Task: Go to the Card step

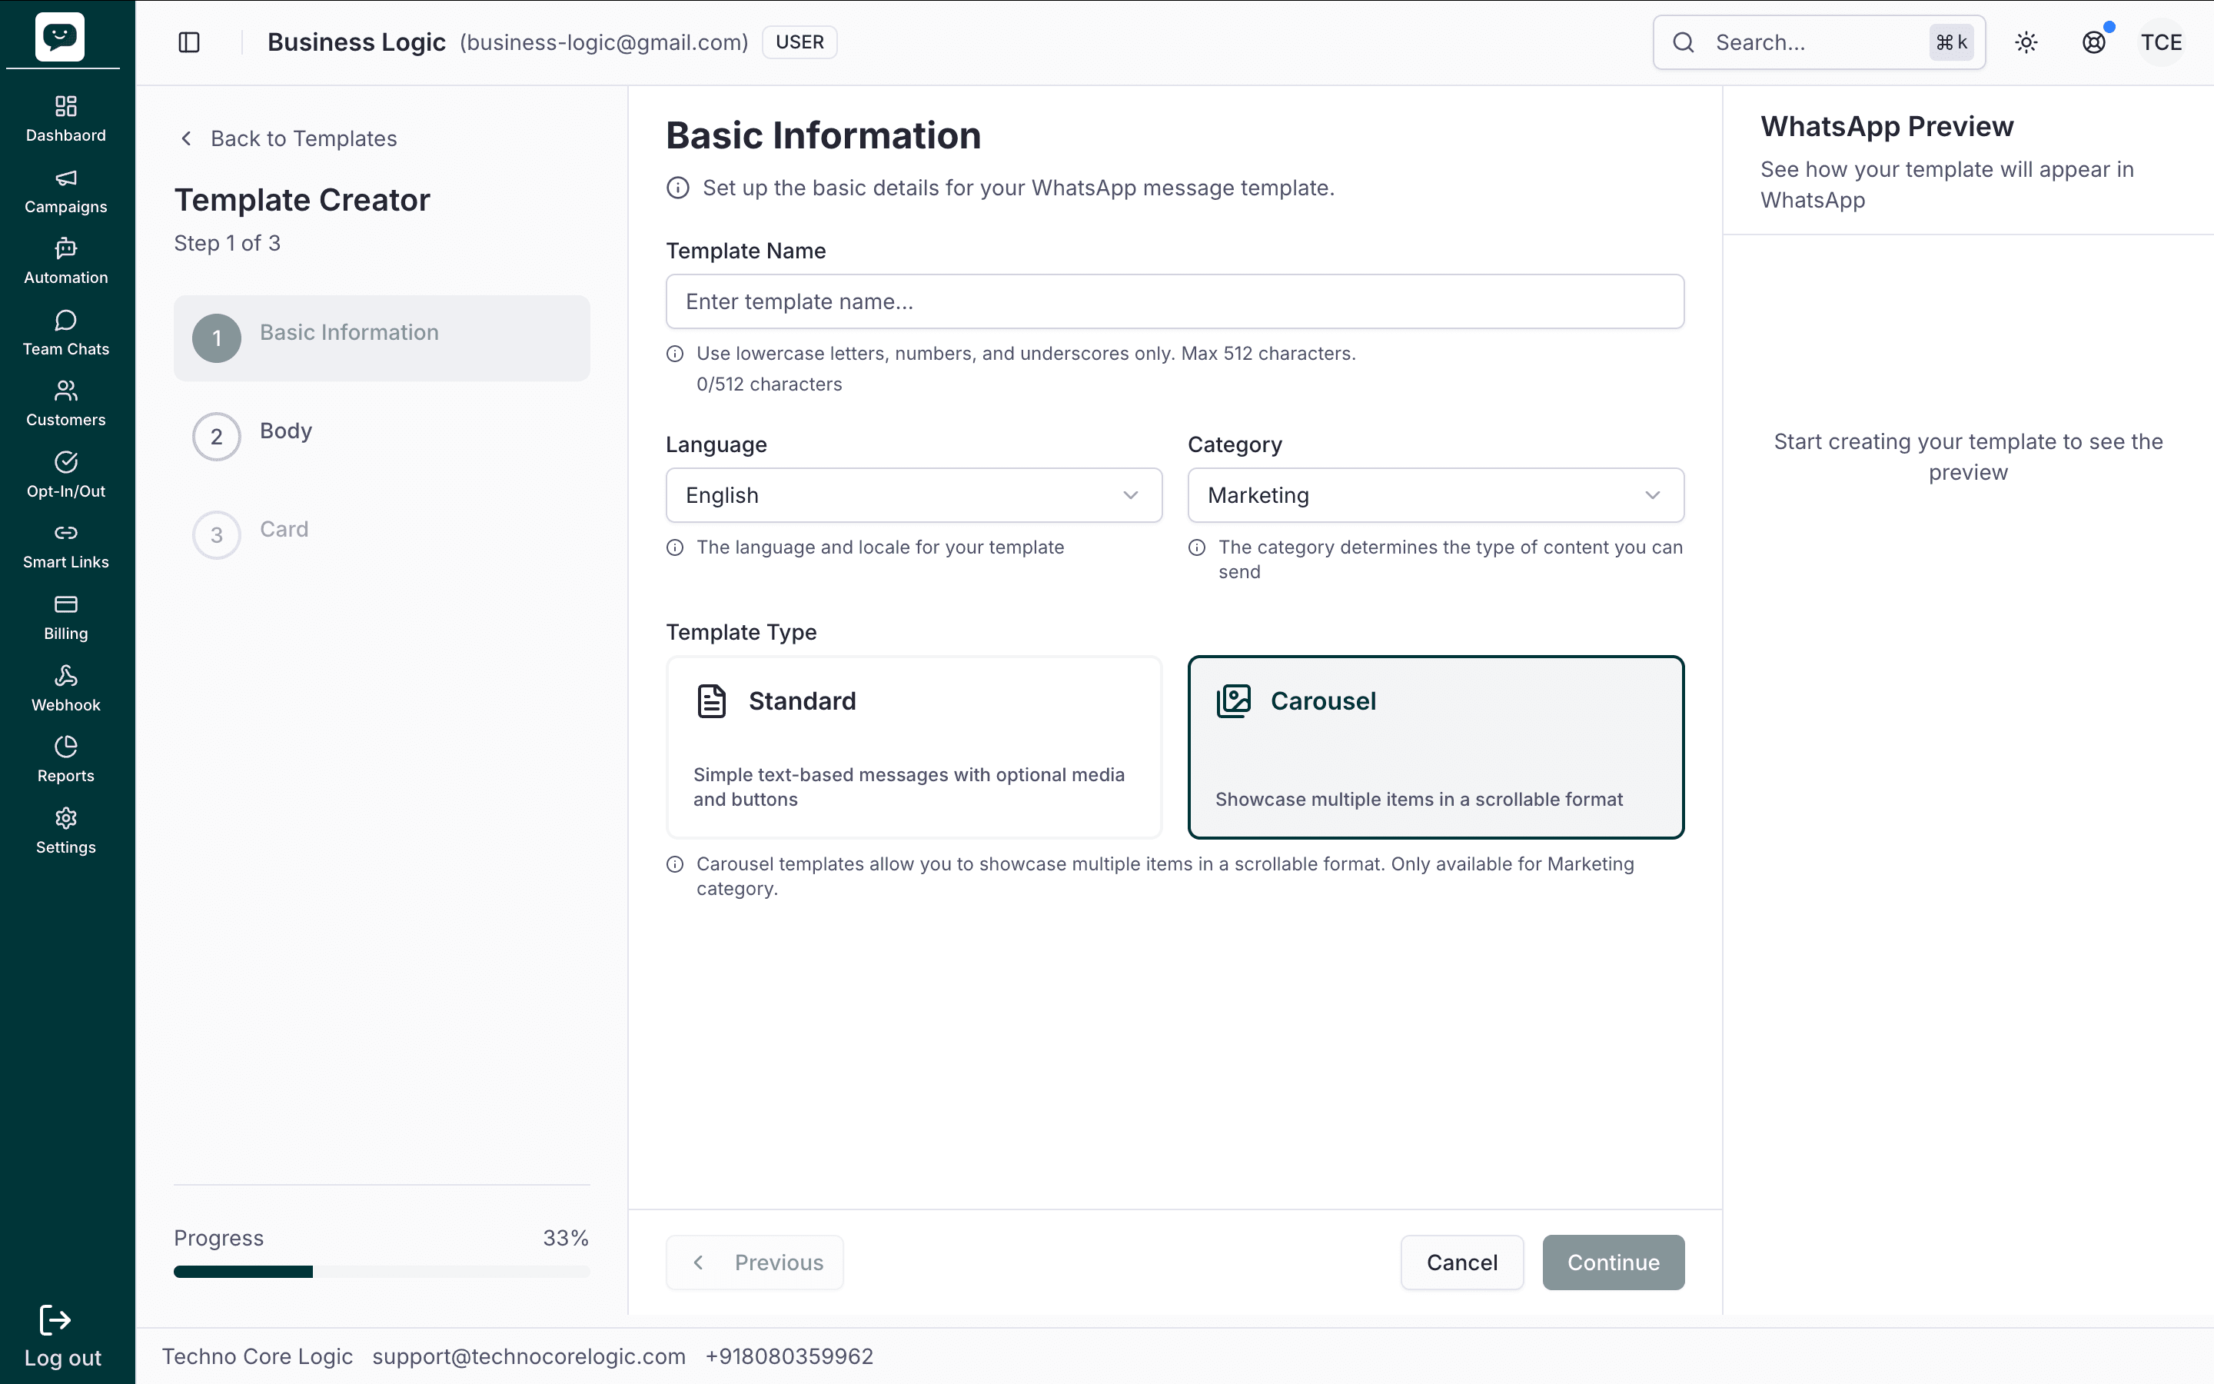Action: pyautogui.click(x=381, y=534)
